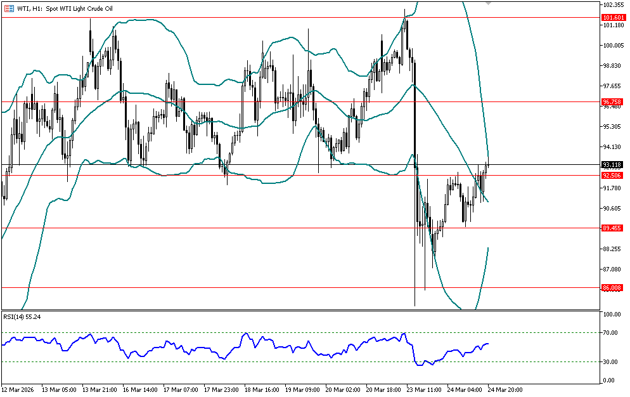
Task: Click the RSI 70.00 scale value
Action: tap(611, 332)
